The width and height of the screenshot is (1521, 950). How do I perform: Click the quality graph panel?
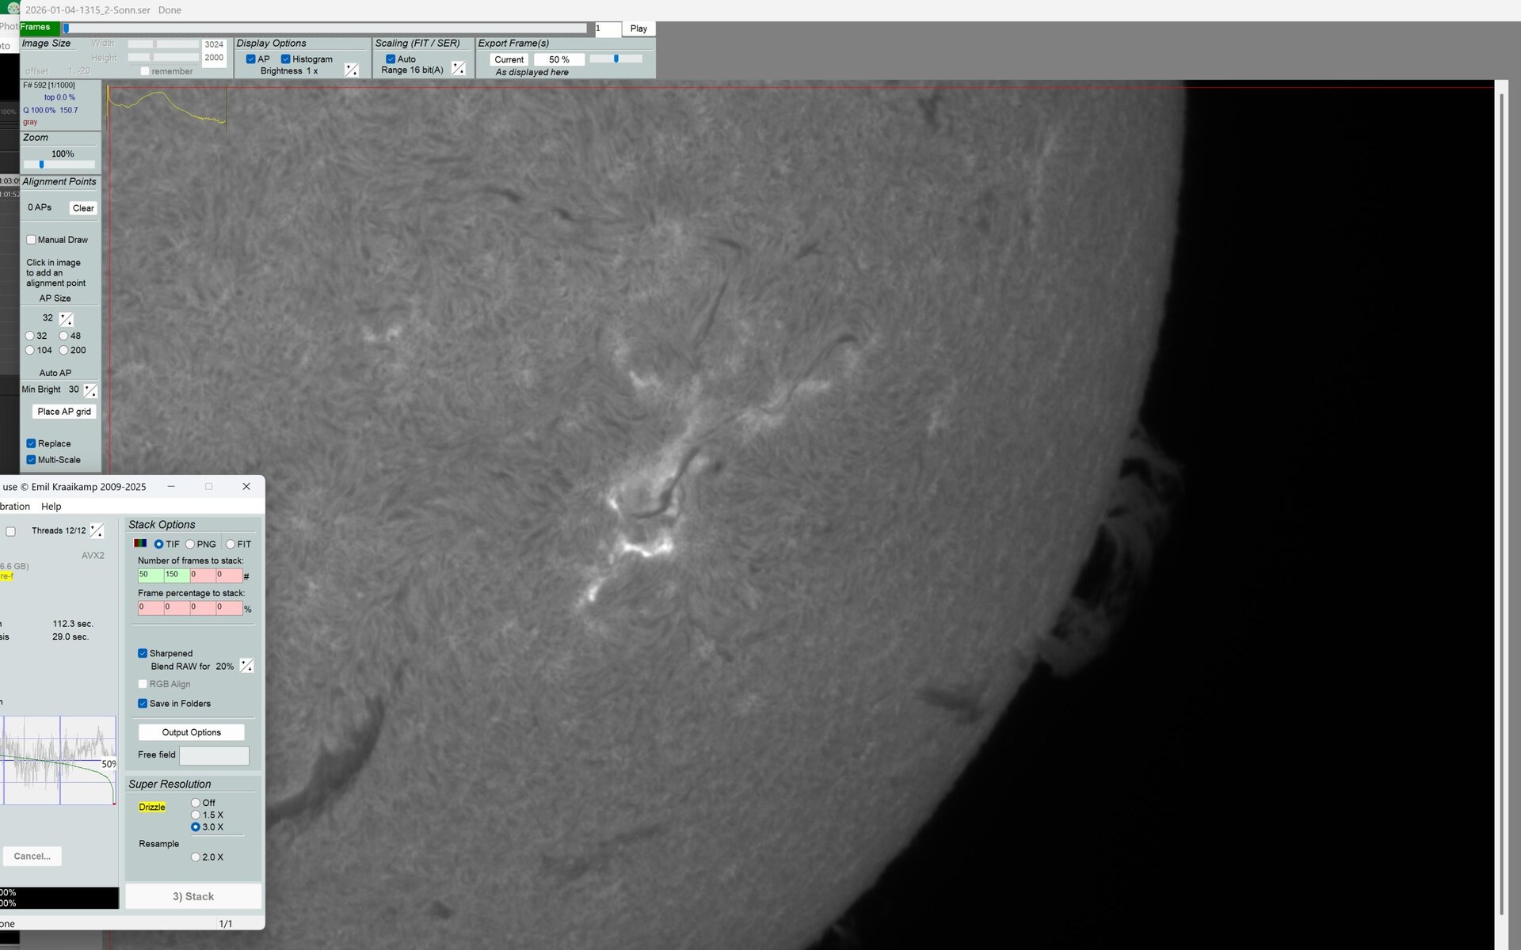(59, 761)
